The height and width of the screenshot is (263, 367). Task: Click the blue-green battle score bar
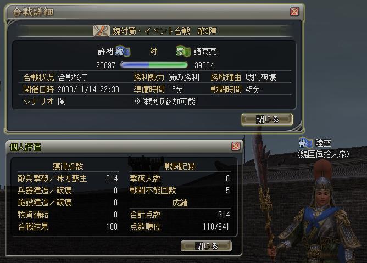pos(154,65)
